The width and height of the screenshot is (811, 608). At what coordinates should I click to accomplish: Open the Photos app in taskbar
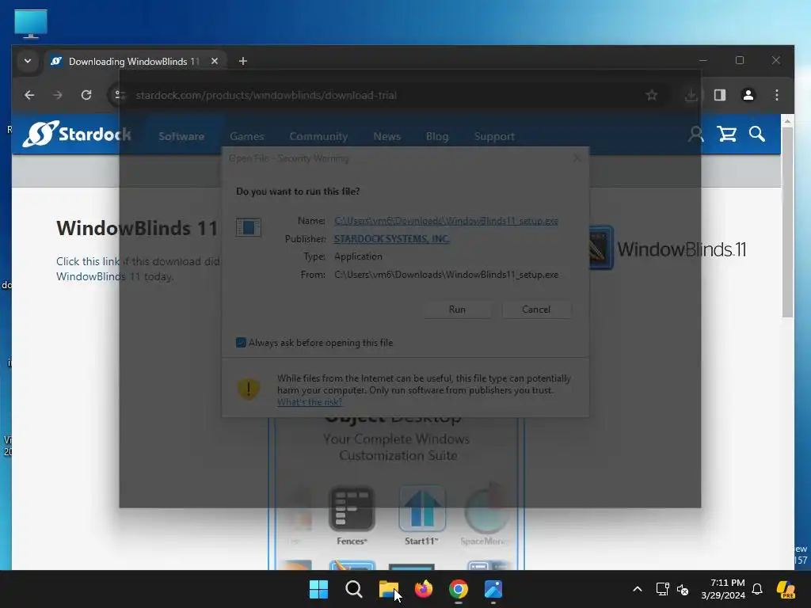[x=493, y=589]
